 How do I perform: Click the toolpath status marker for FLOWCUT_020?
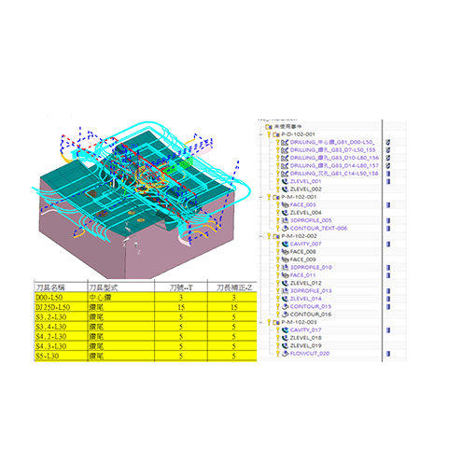[x=388, y=354]
